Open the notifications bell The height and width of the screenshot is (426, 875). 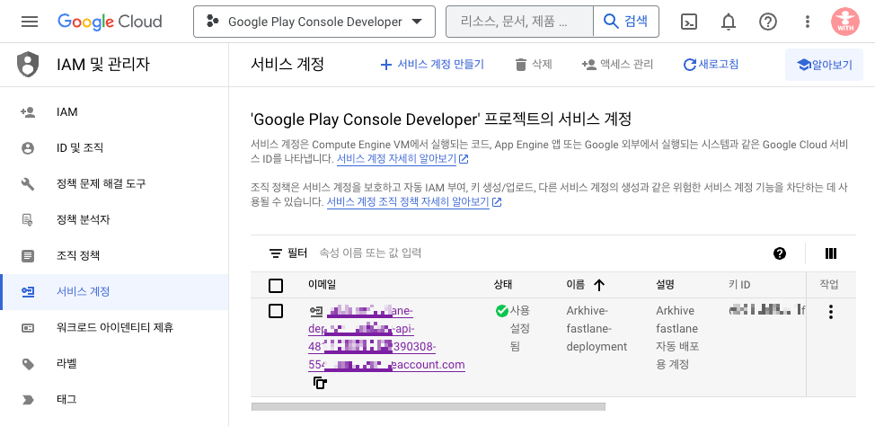[729, 22]
